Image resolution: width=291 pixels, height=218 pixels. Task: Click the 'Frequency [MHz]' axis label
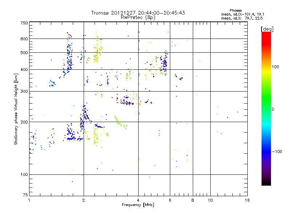[x=138, y=205]
